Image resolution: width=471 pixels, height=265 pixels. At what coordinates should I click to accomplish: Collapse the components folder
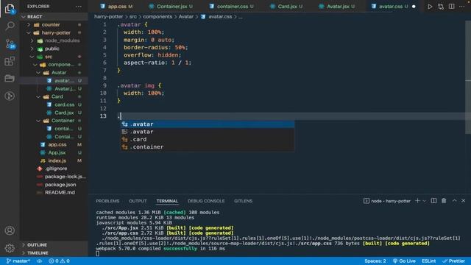coord(54,65)
